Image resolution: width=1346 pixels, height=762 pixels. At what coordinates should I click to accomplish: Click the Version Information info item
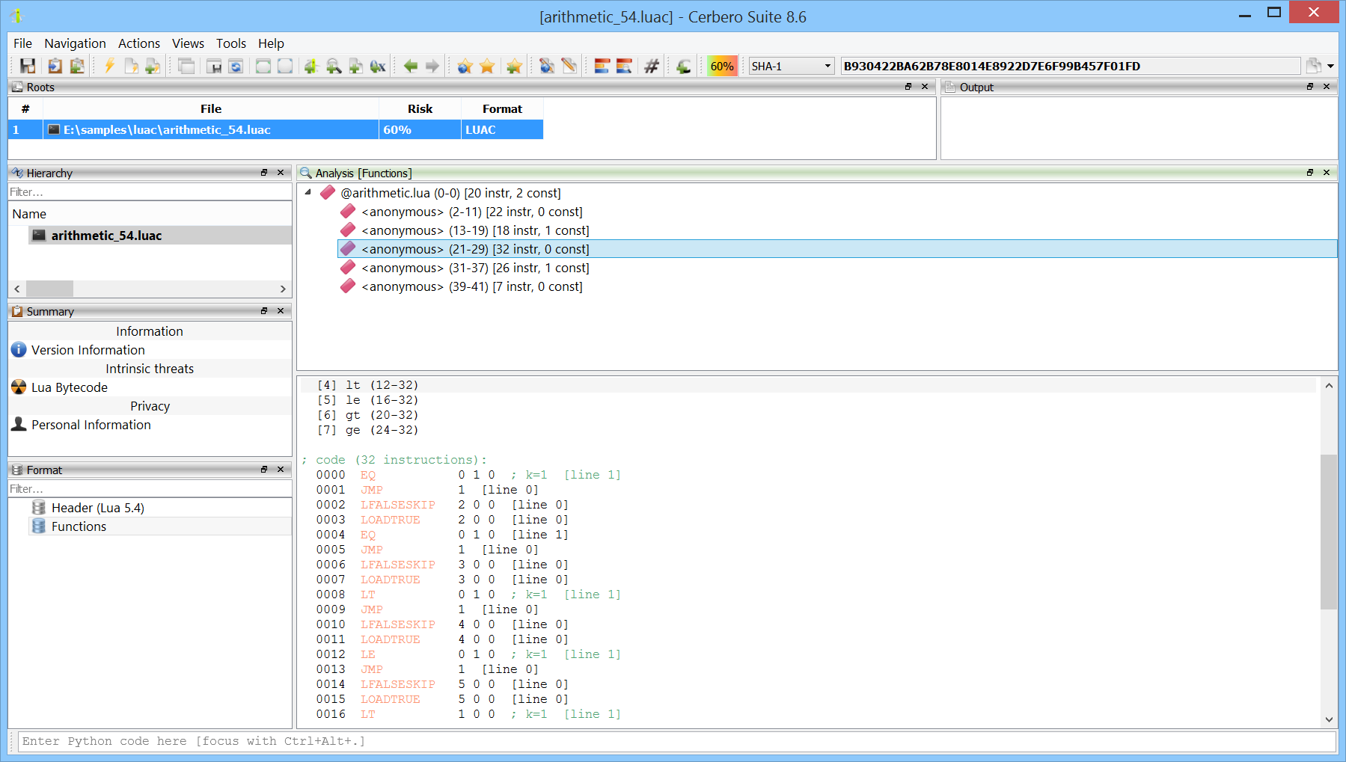[x=88, y=350]
